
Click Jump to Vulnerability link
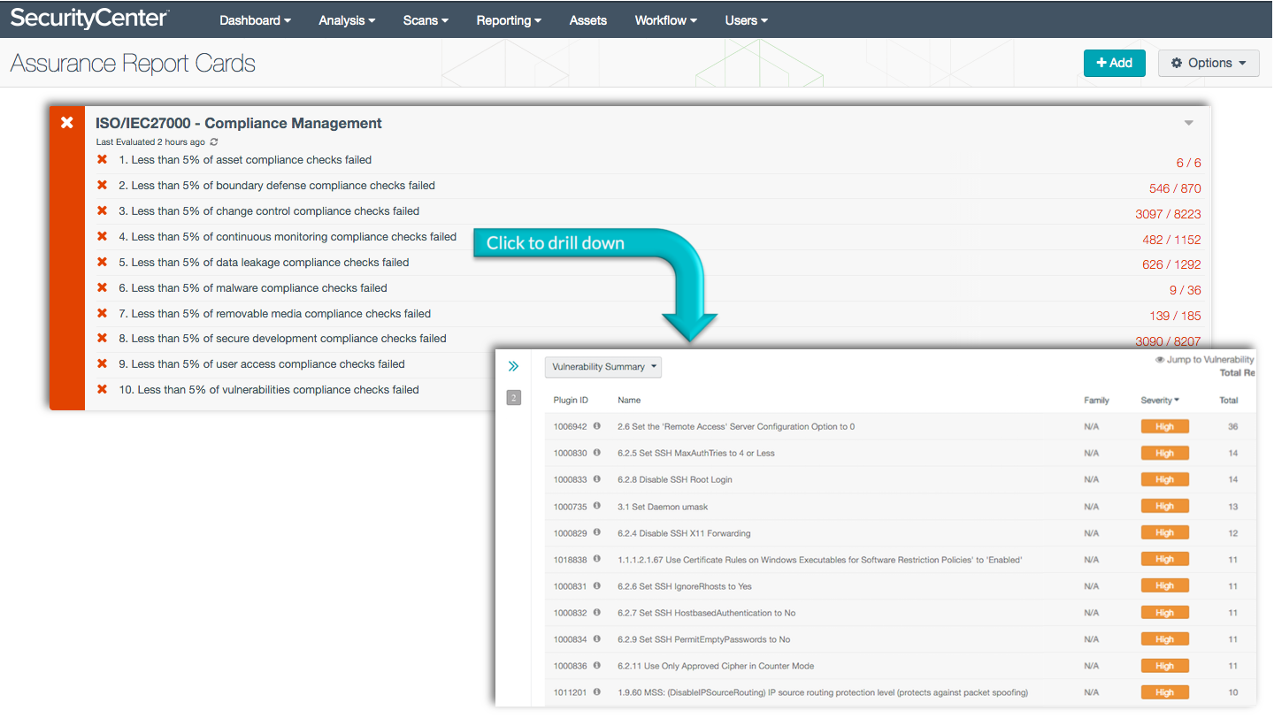coord(1205,360)
